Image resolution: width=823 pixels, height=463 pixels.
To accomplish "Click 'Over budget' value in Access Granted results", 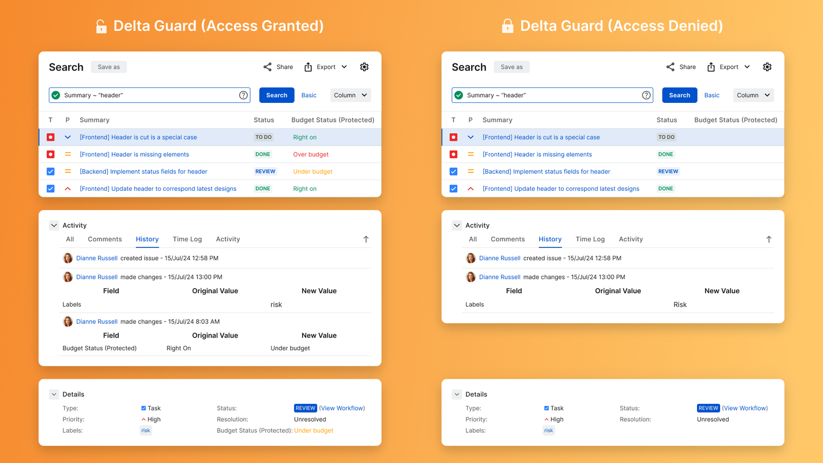I will pyautogui.click(x=311, y=154).
